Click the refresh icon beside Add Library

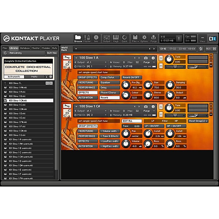coord(5,53)
